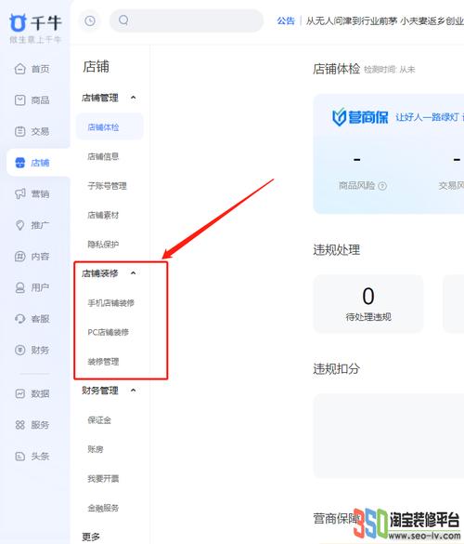Click the 违规处理 section heading
Image resolution: width=464 pixels, height=544 pixels.
336,250
